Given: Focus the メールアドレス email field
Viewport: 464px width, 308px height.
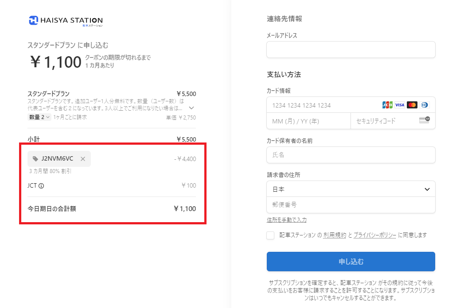Looking at the screenshot, I should [351, 50].
